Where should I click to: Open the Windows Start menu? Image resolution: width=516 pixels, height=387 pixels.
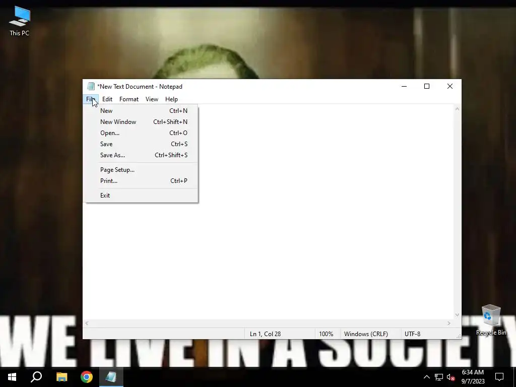click(x=12, y=377)
